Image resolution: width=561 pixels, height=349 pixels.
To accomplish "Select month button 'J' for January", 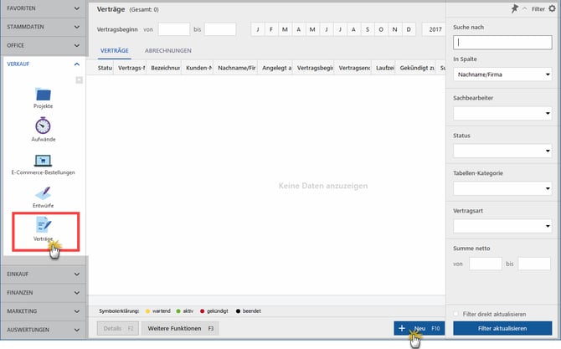I will 260,29.
